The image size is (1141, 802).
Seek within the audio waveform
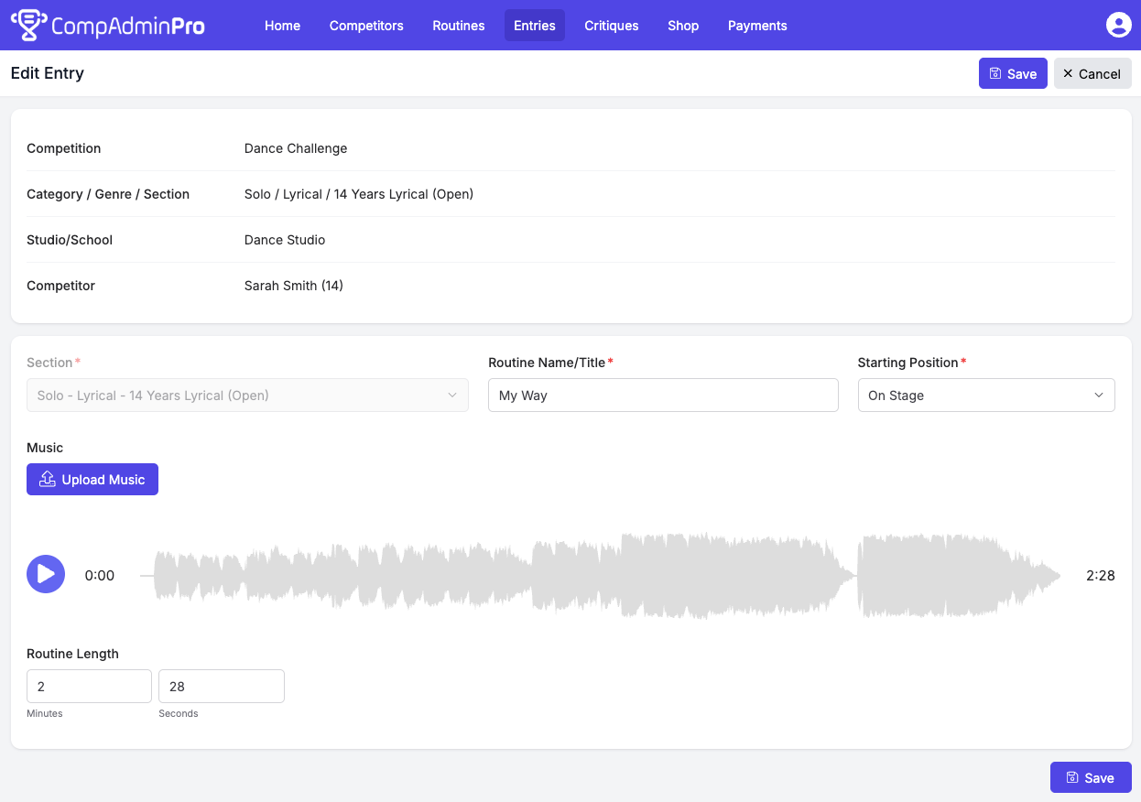coord(601,576)
